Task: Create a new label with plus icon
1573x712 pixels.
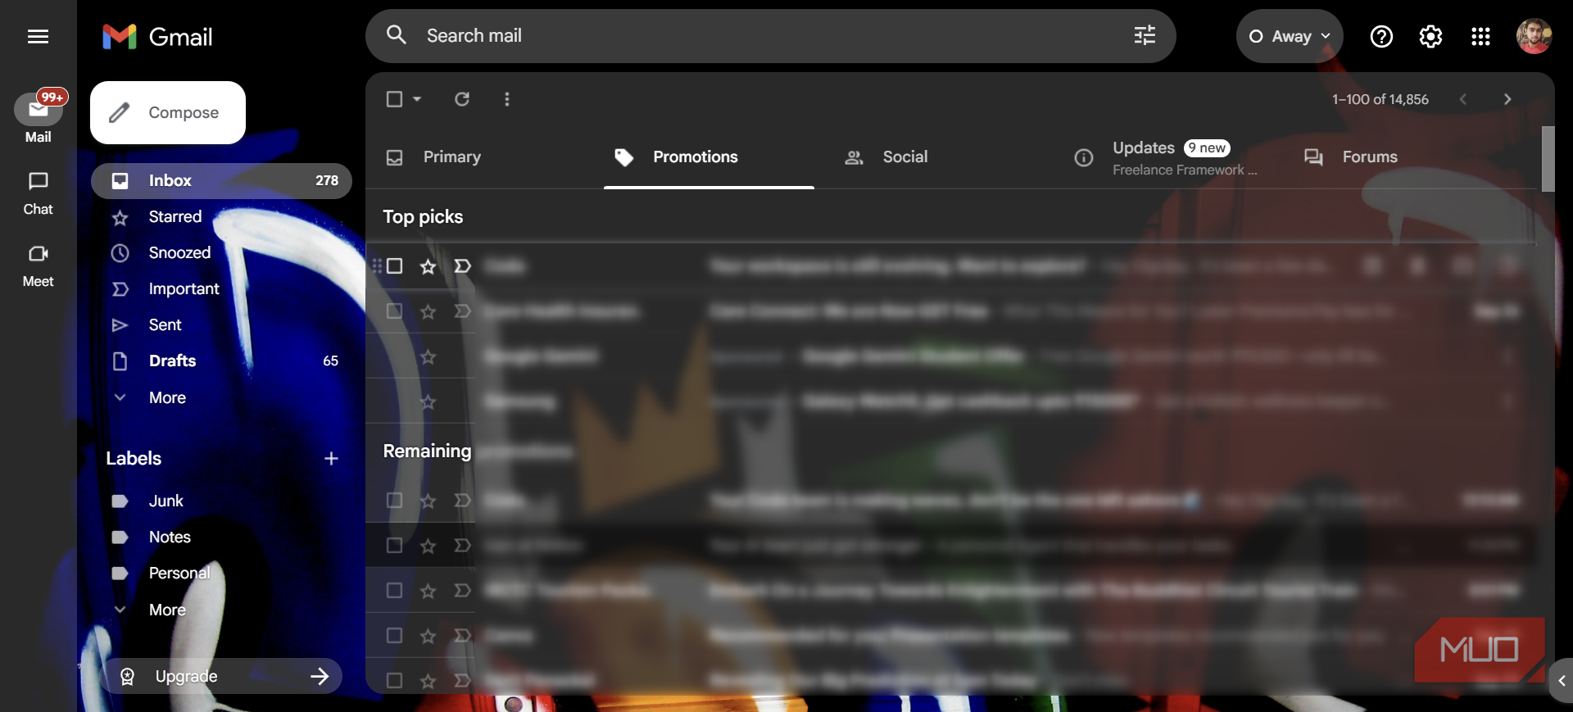Action: [x=331, y=459]
